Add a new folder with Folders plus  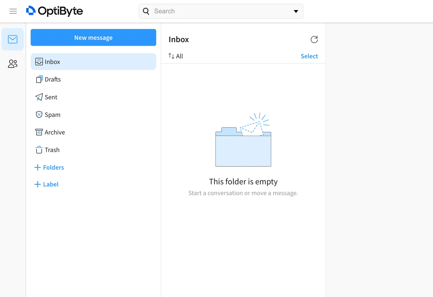(49, 167)
